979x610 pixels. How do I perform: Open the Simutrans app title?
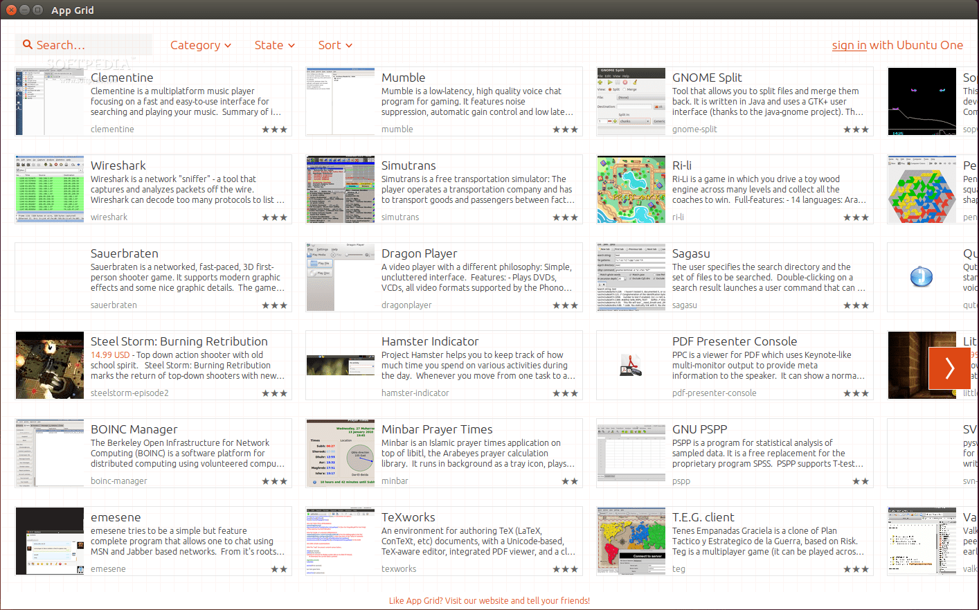coord(408,165)
